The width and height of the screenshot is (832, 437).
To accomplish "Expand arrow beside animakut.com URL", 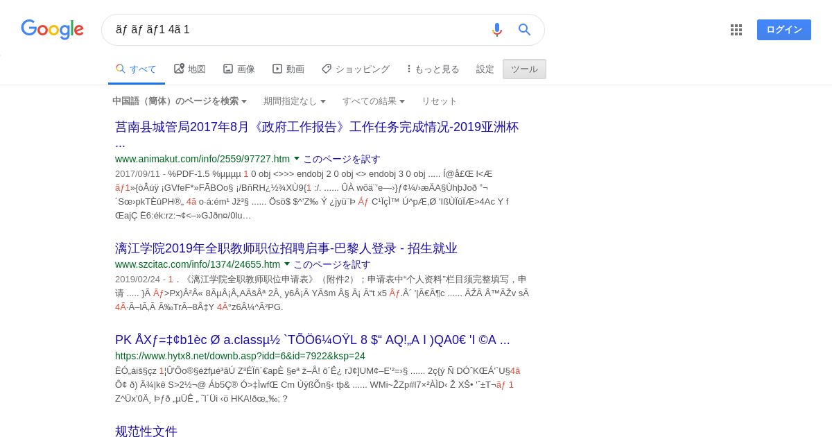I will pos(297,159).
